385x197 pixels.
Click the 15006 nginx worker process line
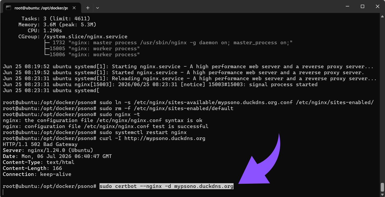tap(92, 55)
